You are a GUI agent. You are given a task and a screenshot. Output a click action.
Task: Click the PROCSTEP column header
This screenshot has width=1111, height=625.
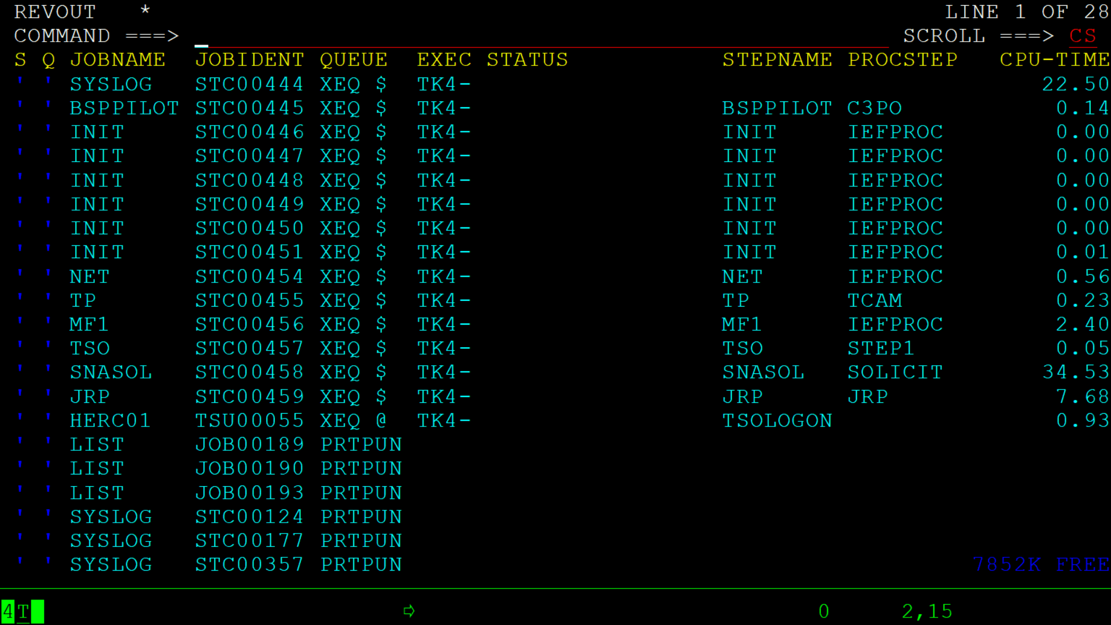[x=903, y=60]
